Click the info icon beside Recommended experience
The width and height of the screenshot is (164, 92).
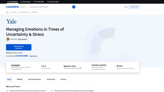[x=80, y=68]
